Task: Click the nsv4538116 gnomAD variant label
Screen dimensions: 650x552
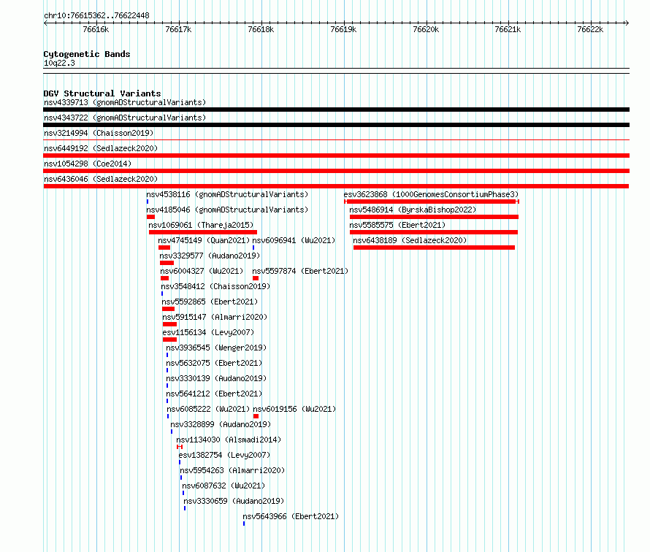Action: (227, 194)
